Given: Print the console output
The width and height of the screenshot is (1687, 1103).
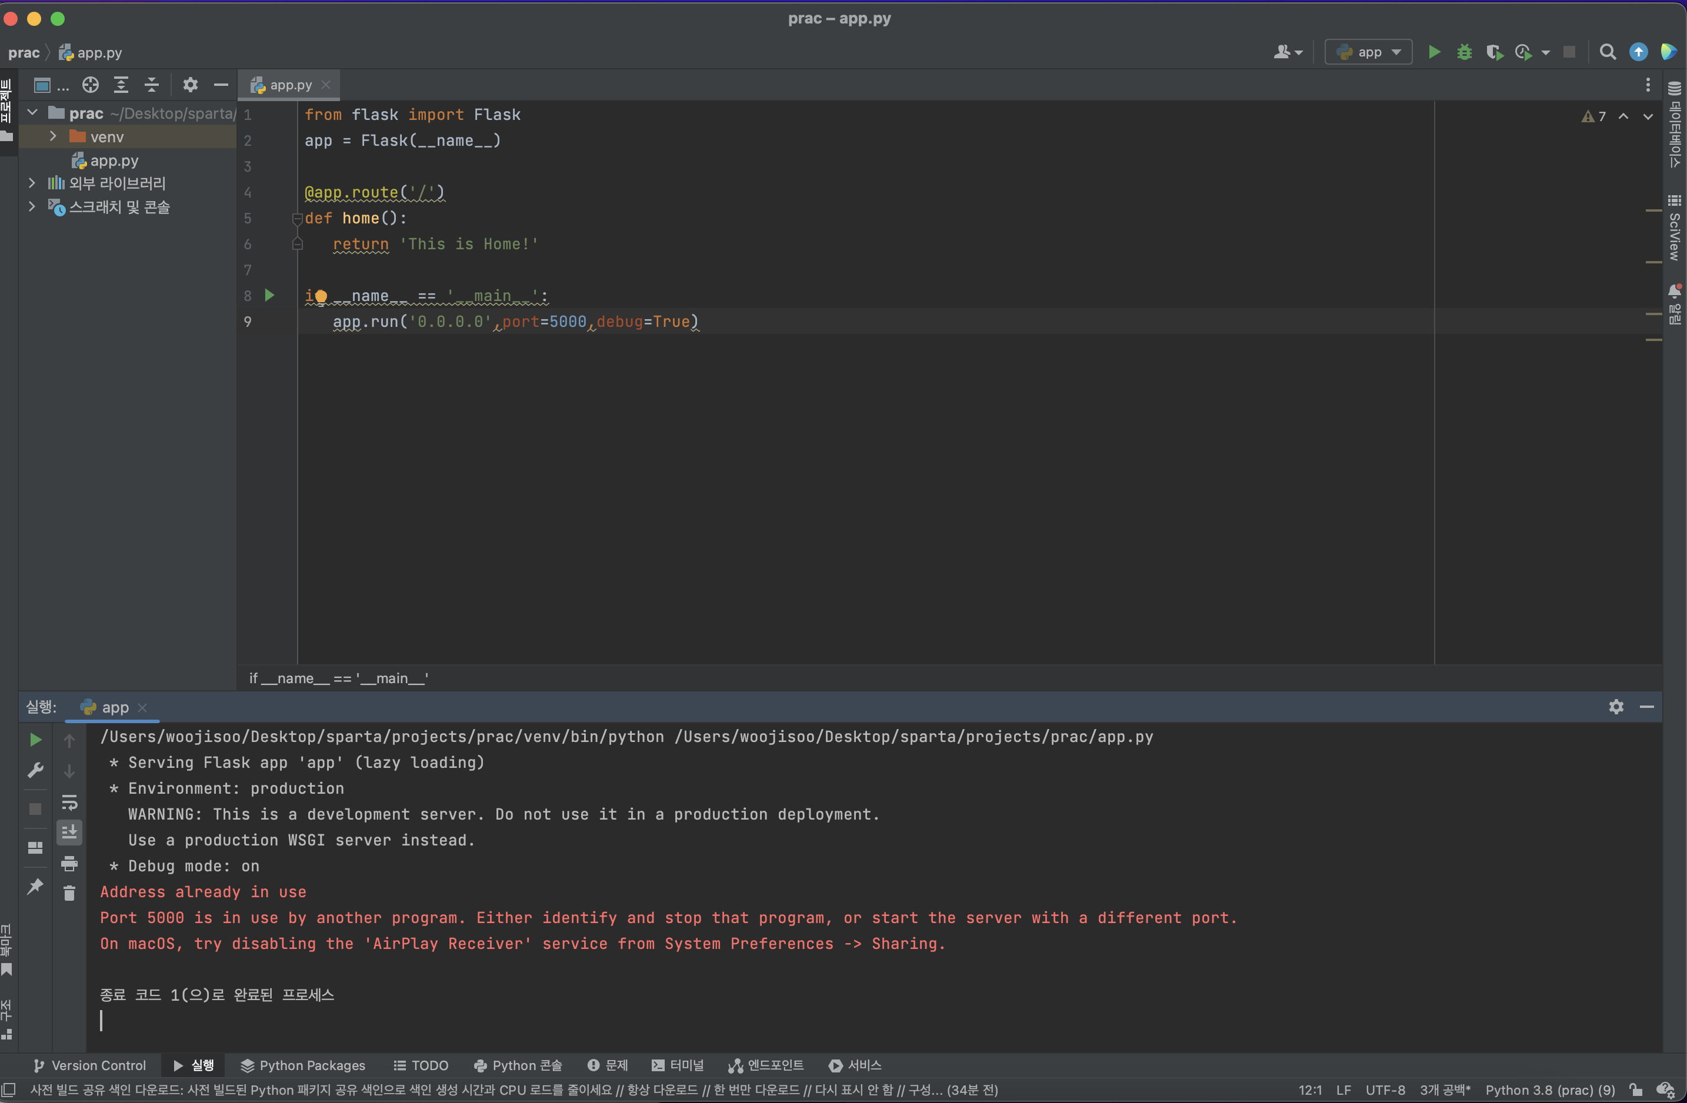Looking at the screenshot, I should click(x=69, y=864).
